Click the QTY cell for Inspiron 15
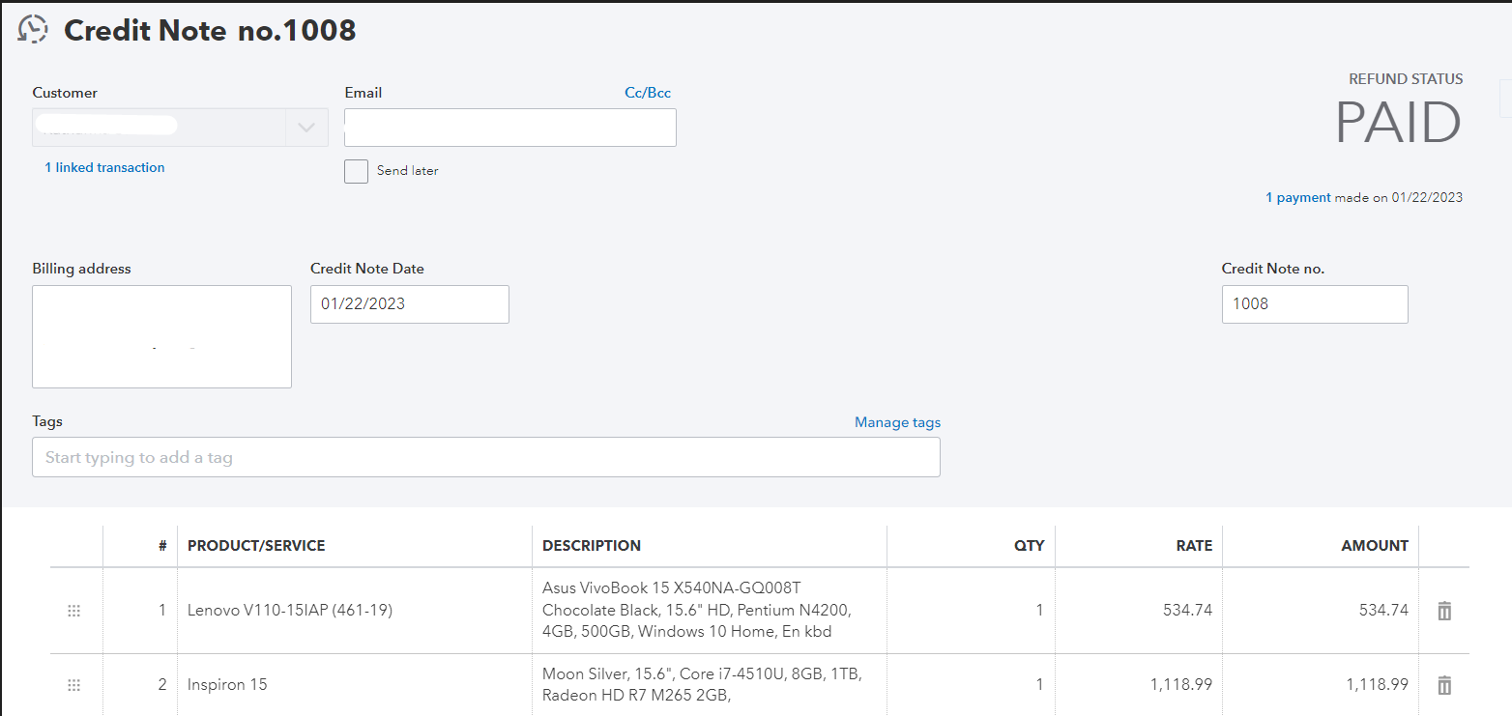The height and width of the screenshot is (716, 1512). [x=971, y=685]
